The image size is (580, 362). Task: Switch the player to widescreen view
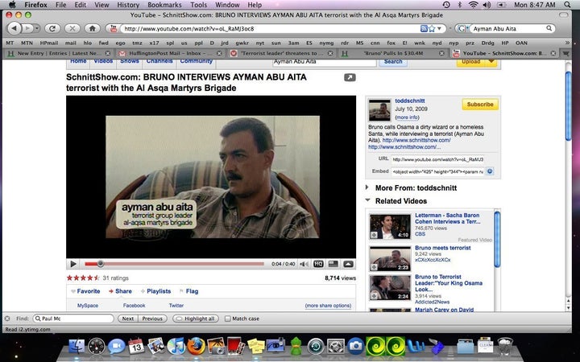(x=333, y=264)
